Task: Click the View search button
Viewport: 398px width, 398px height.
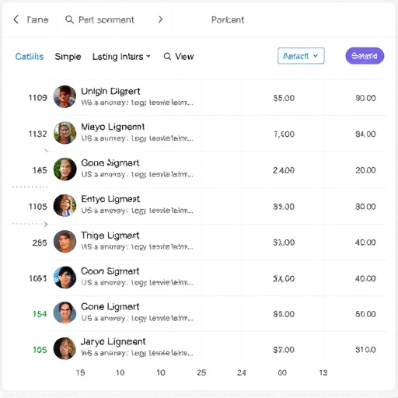Action: coord(179,56)
